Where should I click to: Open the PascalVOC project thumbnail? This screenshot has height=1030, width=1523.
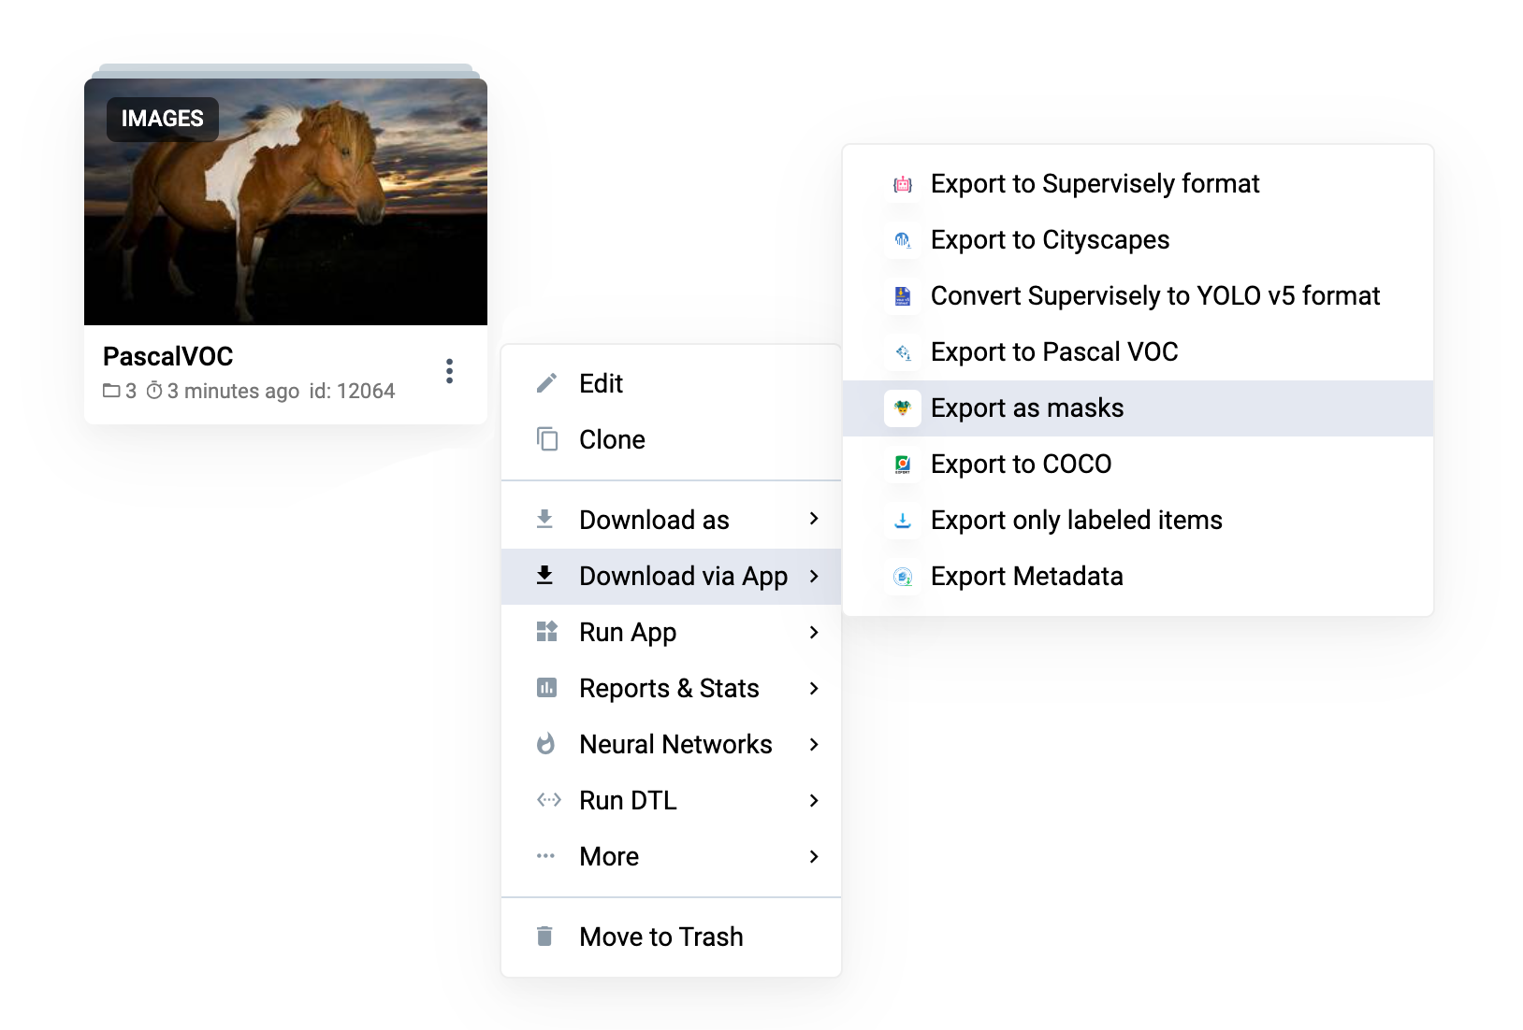[x=285, y=199]
